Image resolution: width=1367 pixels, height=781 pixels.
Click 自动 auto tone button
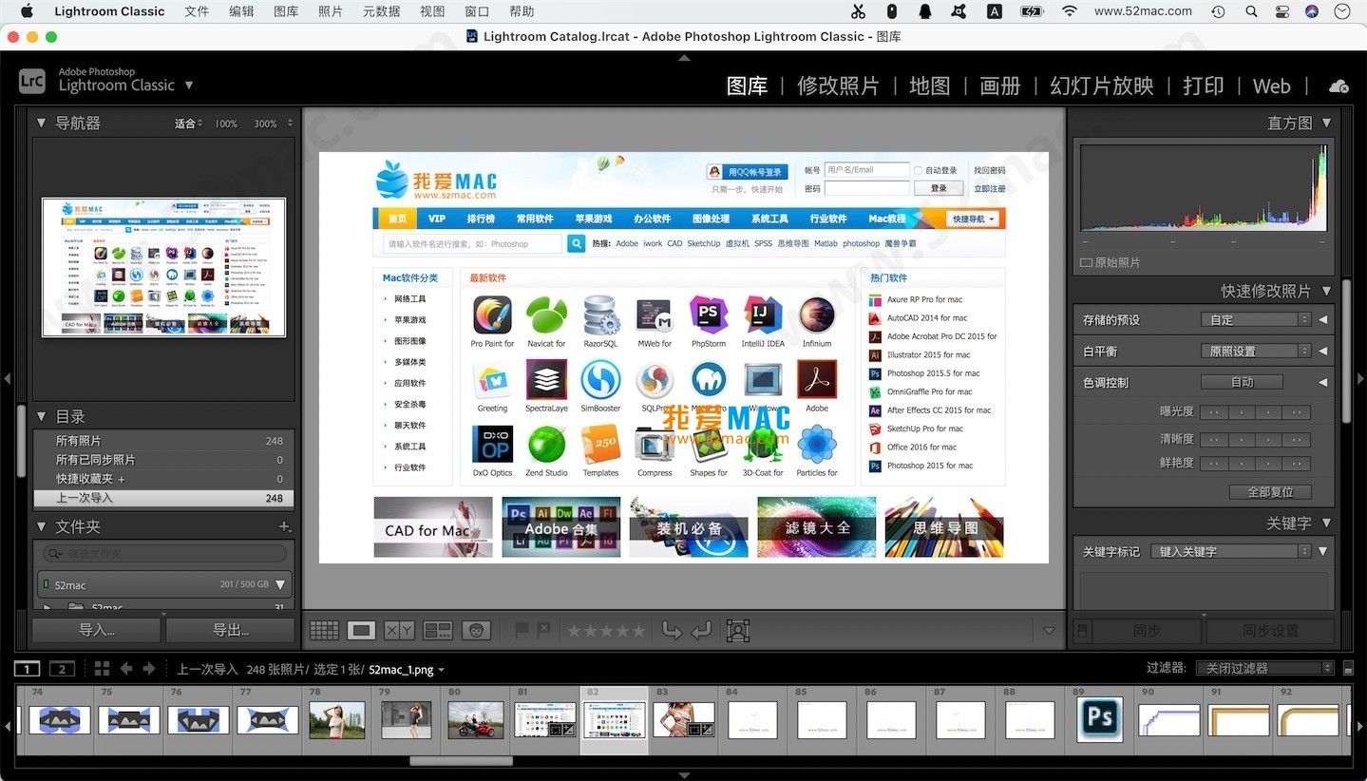(1242, 382)
